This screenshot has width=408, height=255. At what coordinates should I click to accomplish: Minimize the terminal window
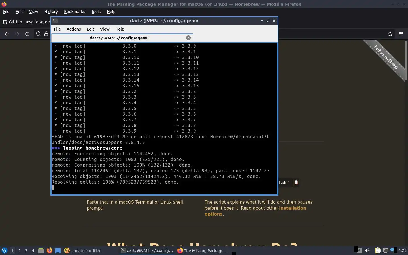tap(262, 20)
